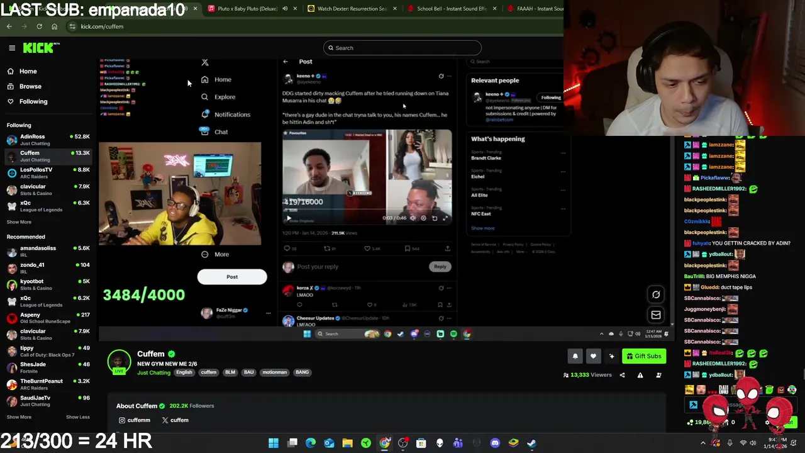This screenshot has height=453, width=805.
Task: Open Microsoft Store from taskbar
Action: pos(421,443)
